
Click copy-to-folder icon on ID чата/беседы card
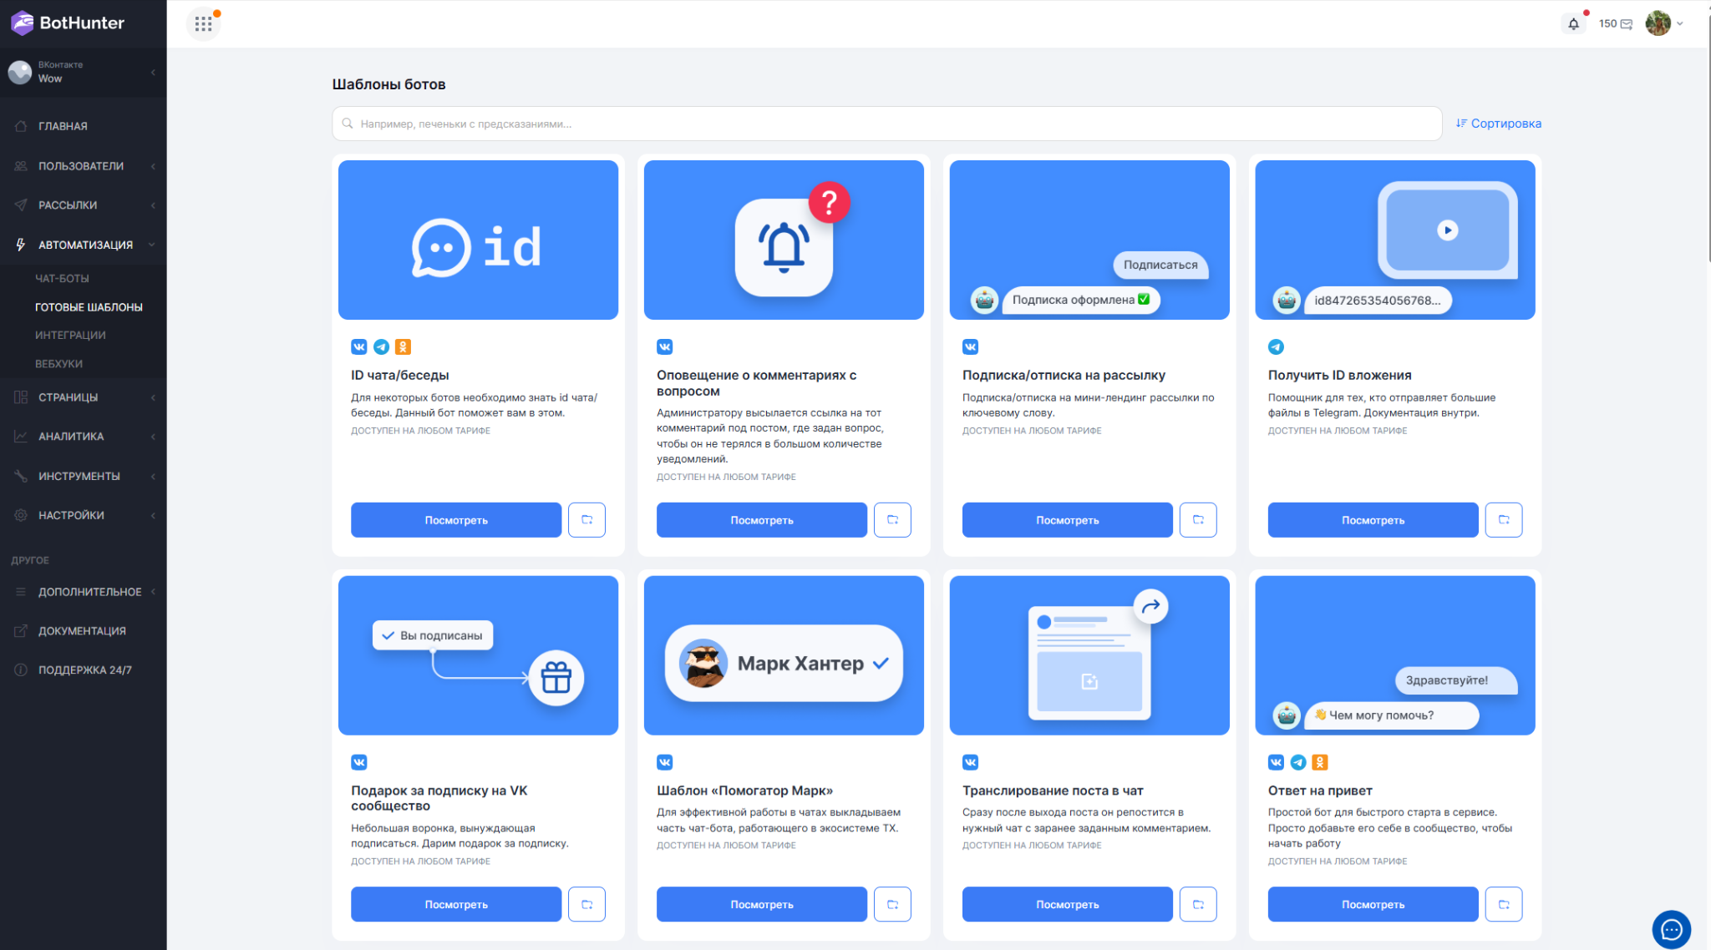[x=586, y=519]
